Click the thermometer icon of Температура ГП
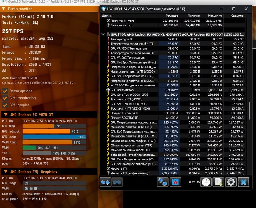The image size is (256, 208). 108,39
